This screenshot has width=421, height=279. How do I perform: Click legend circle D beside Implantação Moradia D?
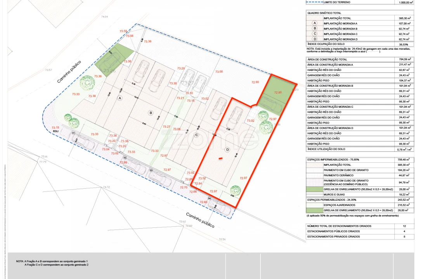(x=315, y=39)
